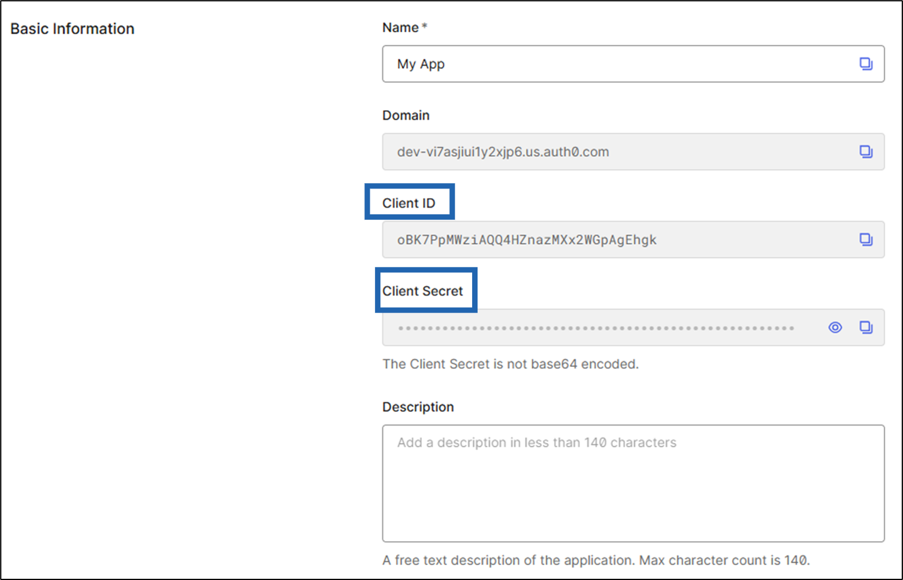Click into the Name input field

(633, 64)
